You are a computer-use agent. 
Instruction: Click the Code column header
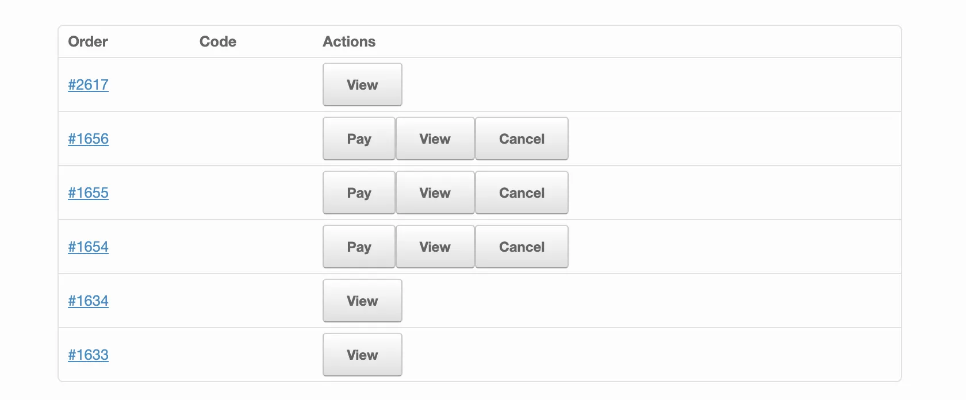[218, 41]
